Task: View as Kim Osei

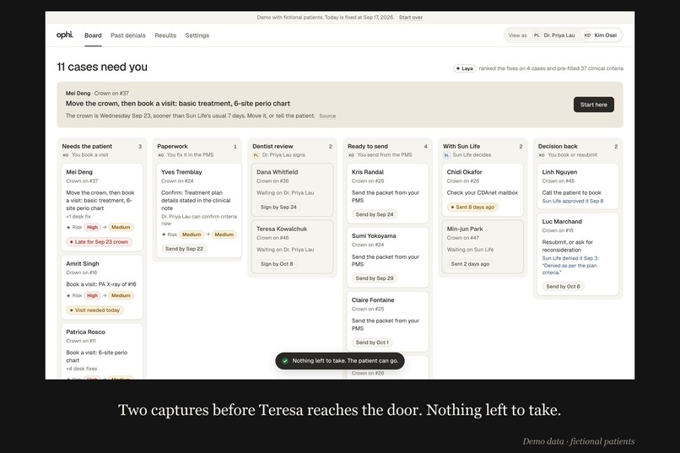Action: pyautogui.click(x=600, y=35)
